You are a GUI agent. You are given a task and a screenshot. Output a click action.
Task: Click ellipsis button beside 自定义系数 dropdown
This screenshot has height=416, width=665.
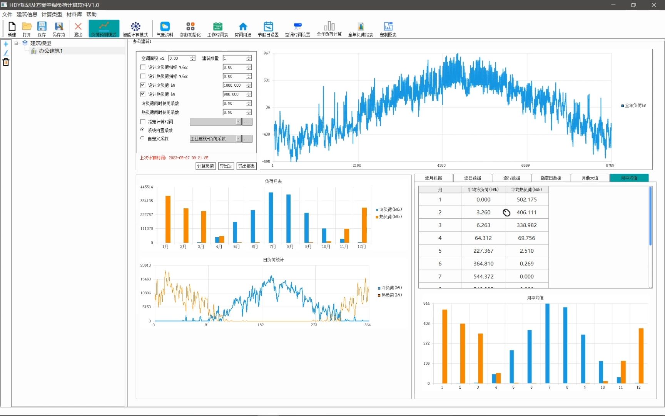click(x=247, y=139)
